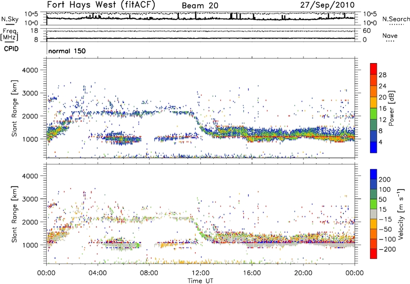Select the orange 20-24 dB power colorbar segment
The height and width of the screenshot is (284, 410).
point(374,91)
